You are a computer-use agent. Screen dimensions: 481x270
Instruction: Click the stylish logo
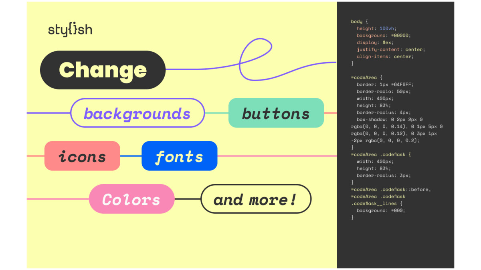pyautogui.click(x=70, y=30)
